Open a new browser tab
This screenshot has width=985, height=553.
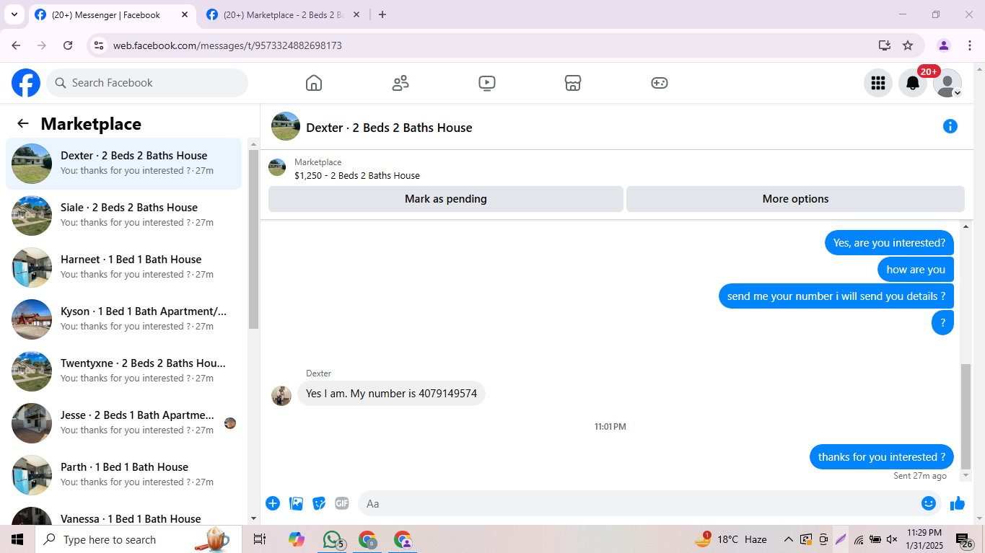coord(382,14)
